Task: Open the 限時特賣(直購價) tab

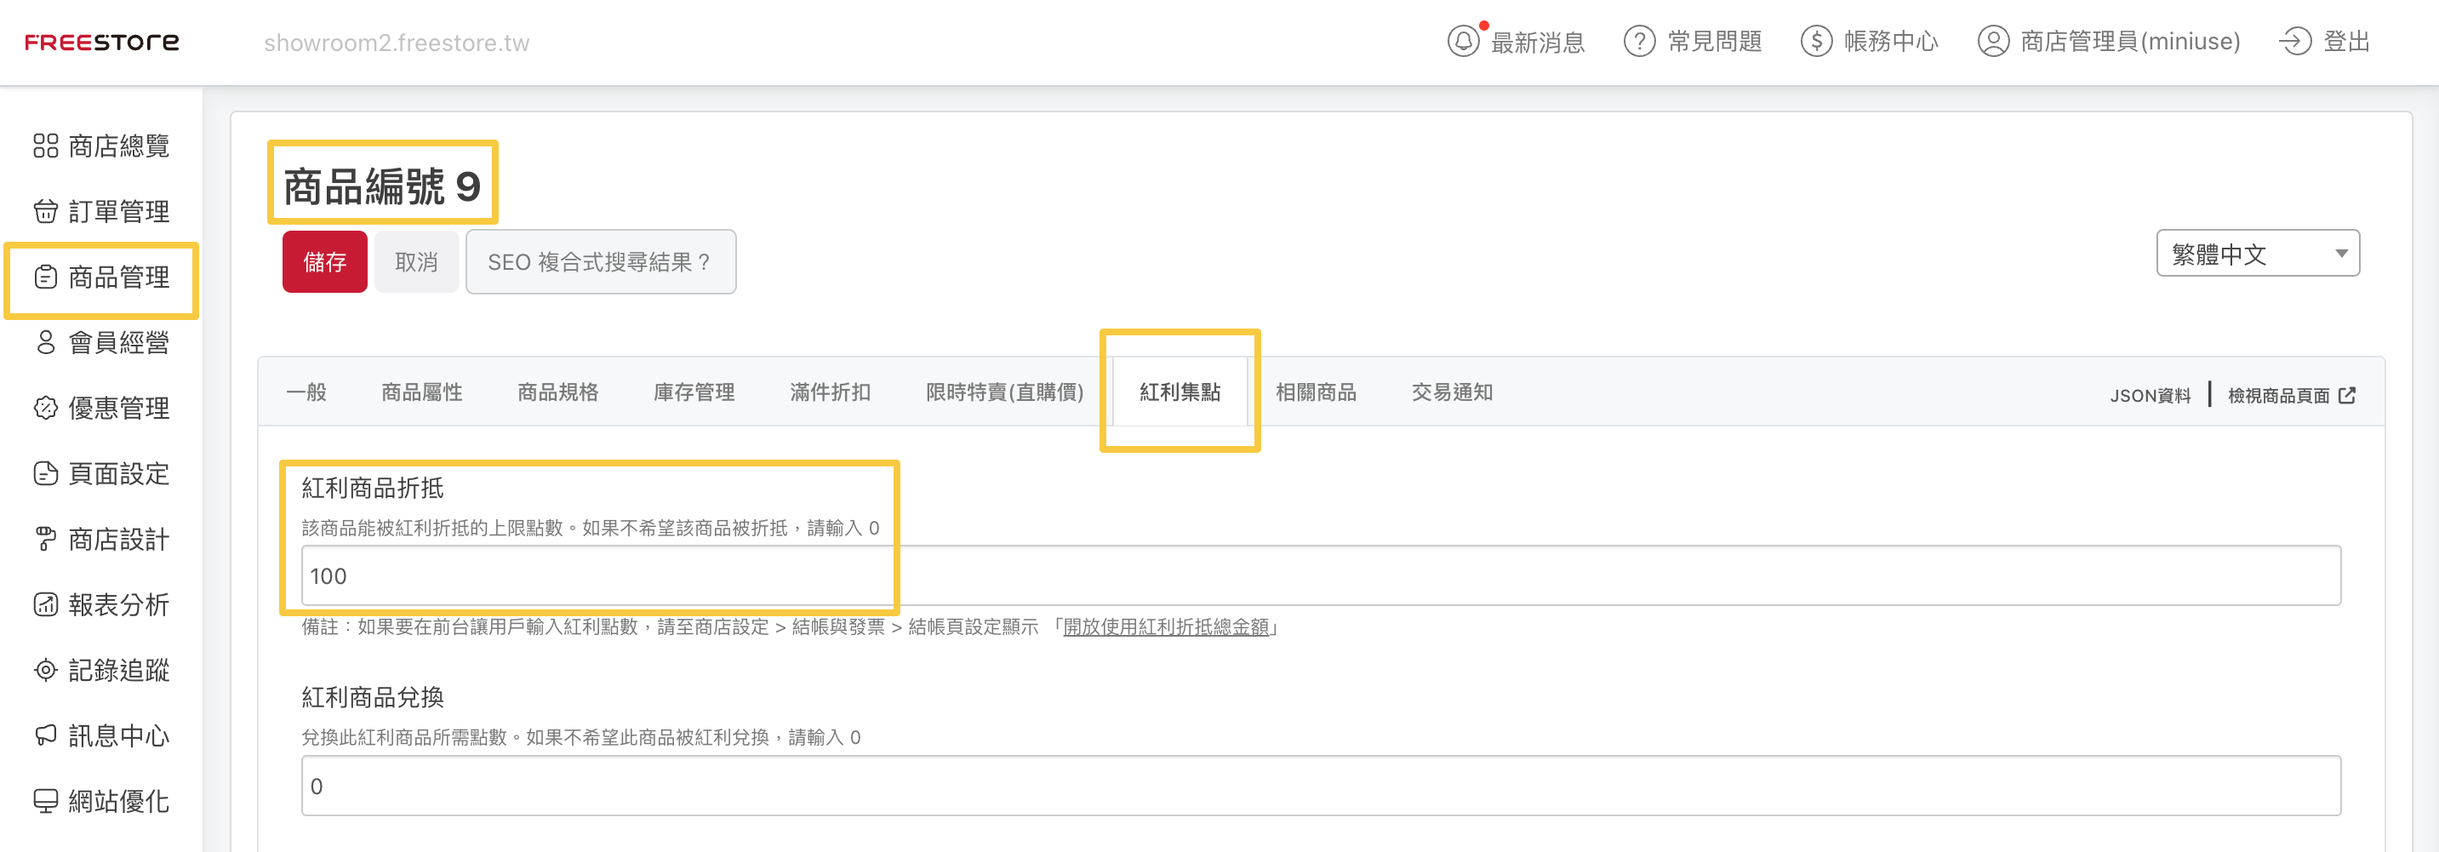Action: point(1003,392)
